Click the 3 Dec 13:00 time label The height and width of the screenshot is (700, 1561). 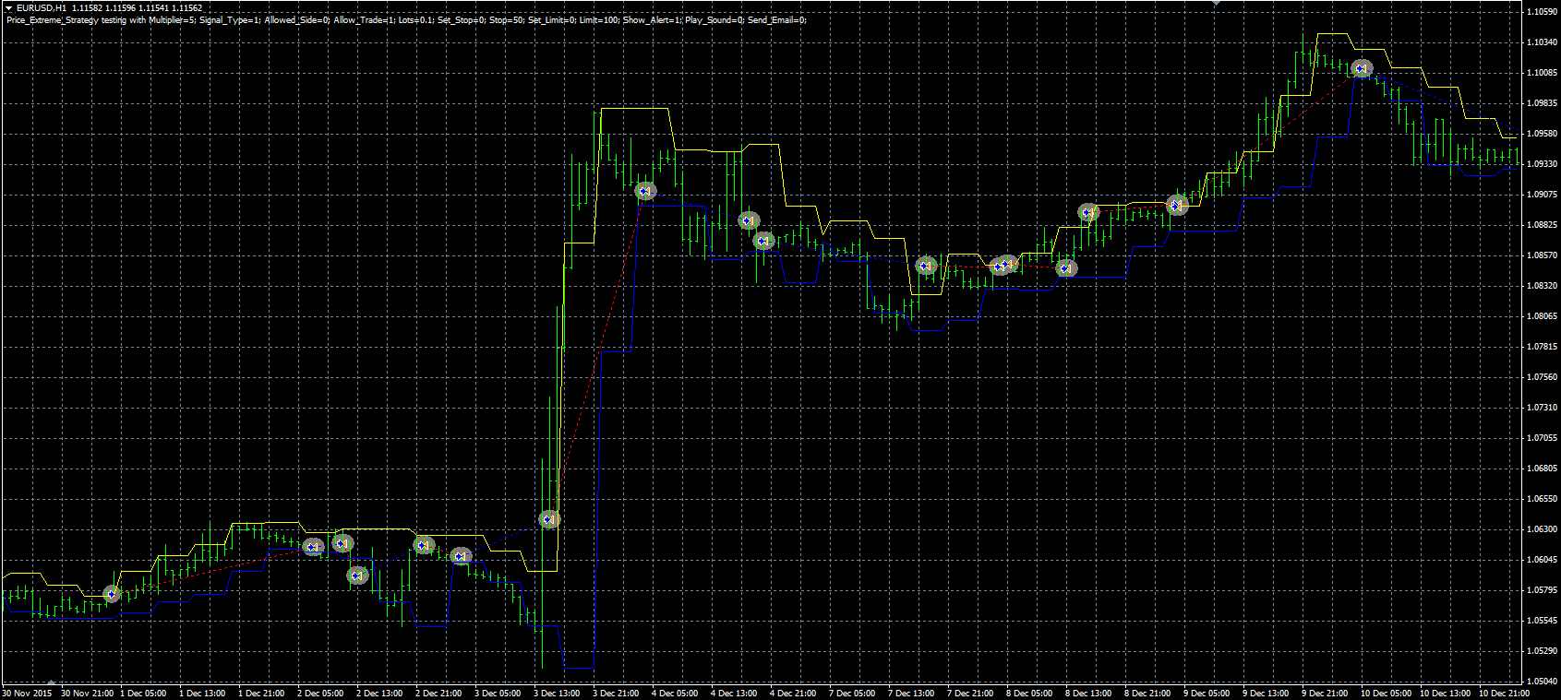click(557, 694)
